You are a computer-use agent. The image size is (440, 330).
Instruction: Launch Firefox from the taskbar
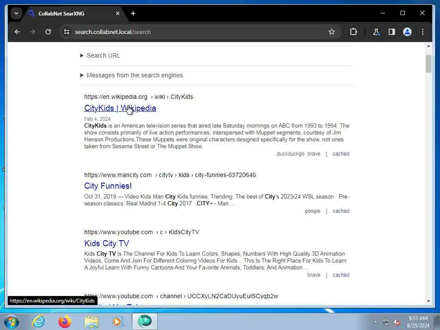click(x=64, y=321)
